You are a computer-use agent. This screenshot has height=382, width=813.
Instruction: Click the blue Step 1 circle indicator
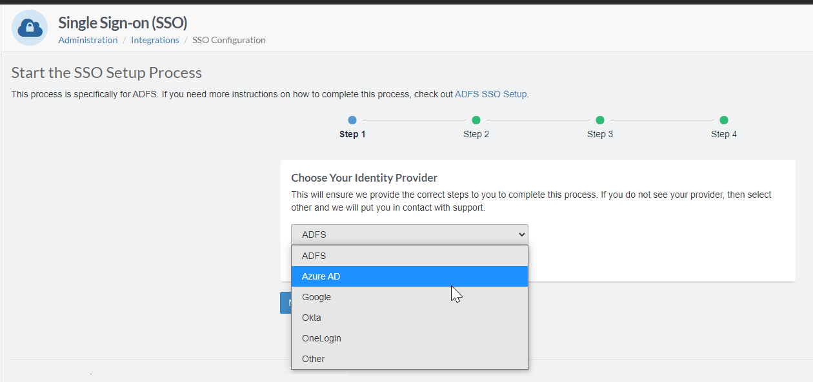pos(352,120)
